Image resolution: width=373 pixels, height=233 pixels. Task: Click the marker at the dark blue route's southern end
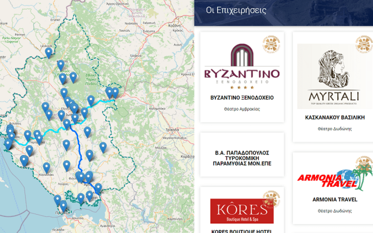pyautogui.click(x=98, y=187)
